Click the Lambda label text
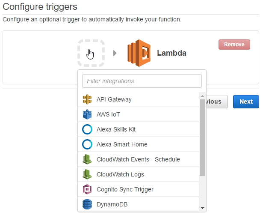The height and width of the screenshot is (218, 266). (171, 53)
